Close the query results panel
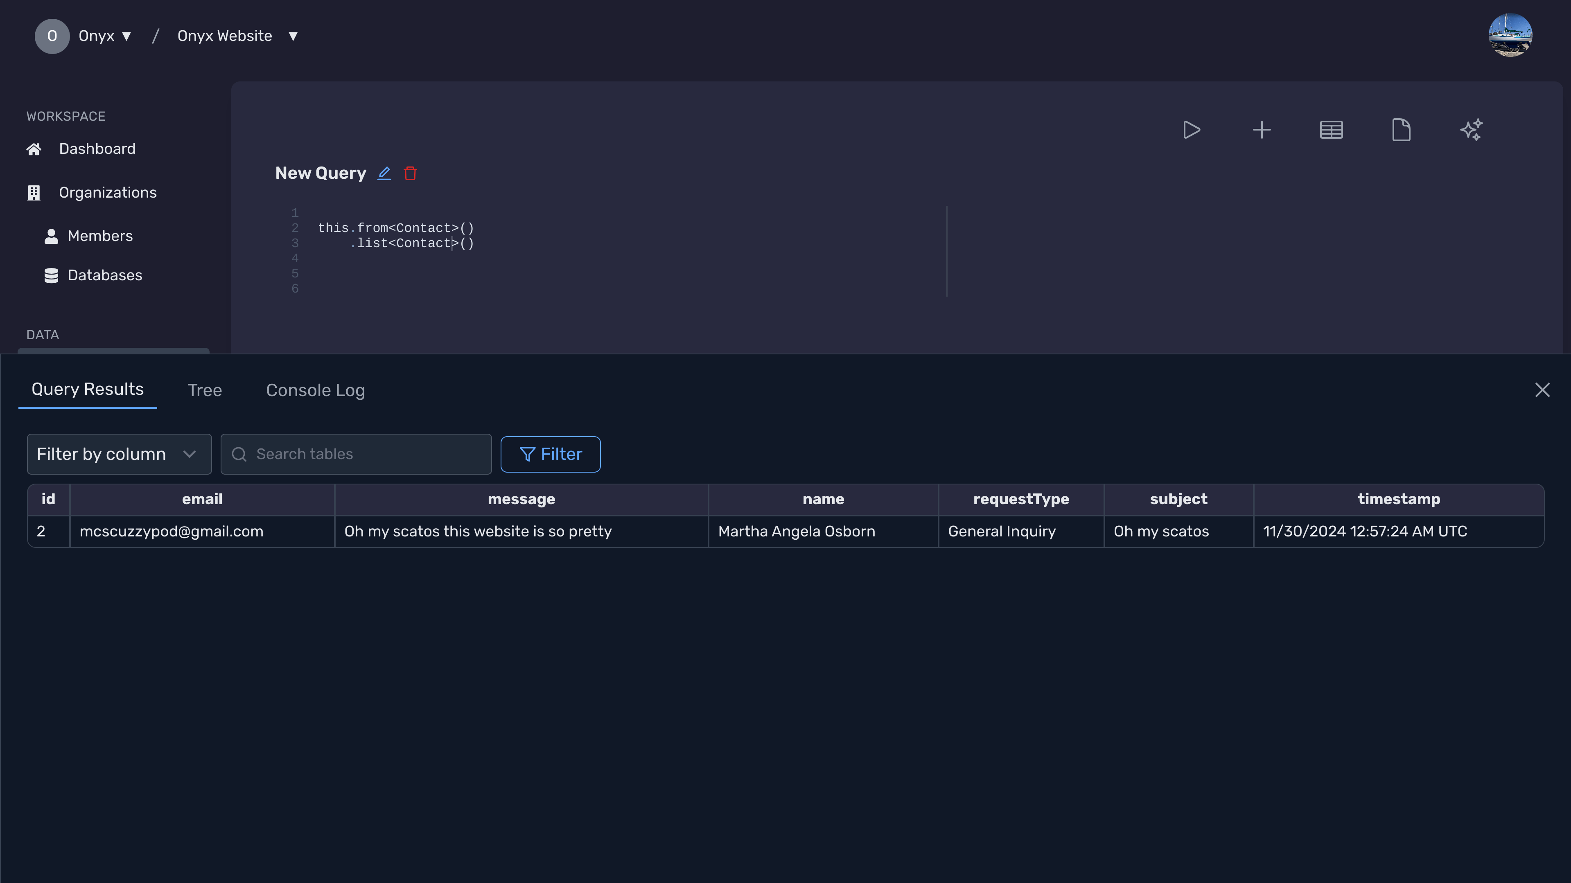1571x883 pixels. (1542, 390)
